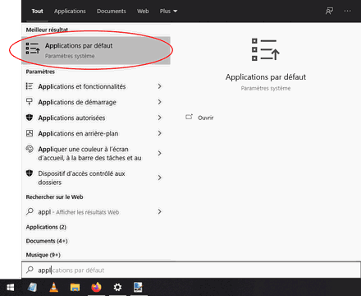Open the last taskbar app icon
The width and height of the screenshot is (361, 296).
[x=139, y=287]
